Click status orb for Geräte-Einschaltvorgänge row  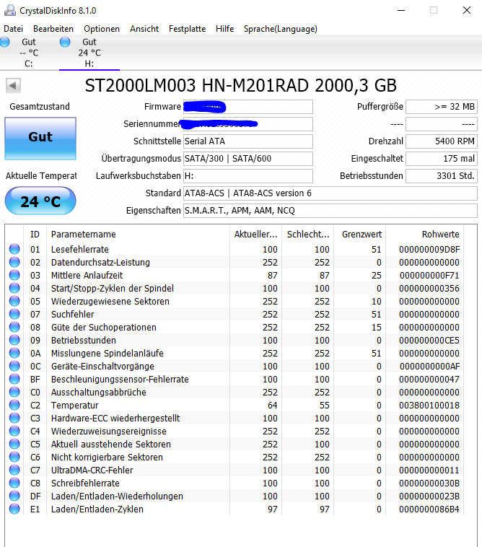pyautogui.click(x=14, y=366)
